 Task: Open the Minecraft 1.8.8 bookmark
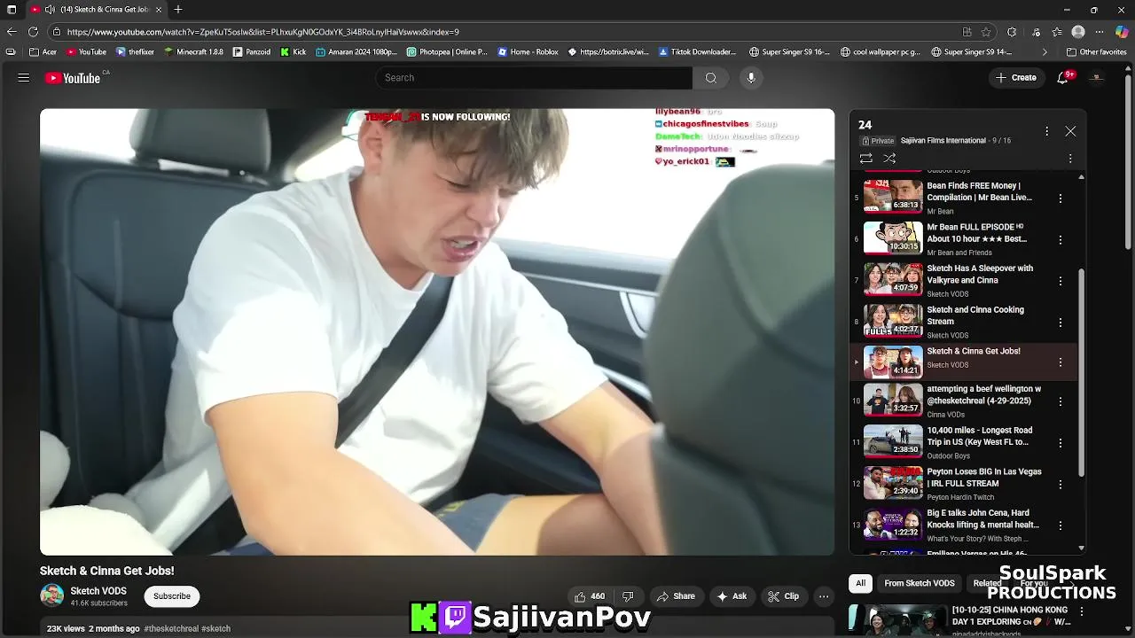pos(193,52)
